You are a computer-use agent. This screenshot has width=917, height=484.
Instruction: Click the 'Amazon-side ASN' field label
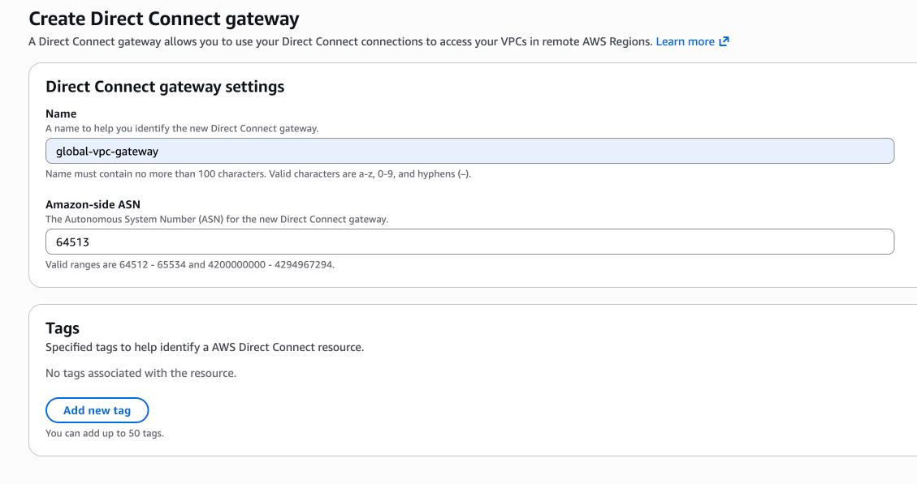coord(93,204)
